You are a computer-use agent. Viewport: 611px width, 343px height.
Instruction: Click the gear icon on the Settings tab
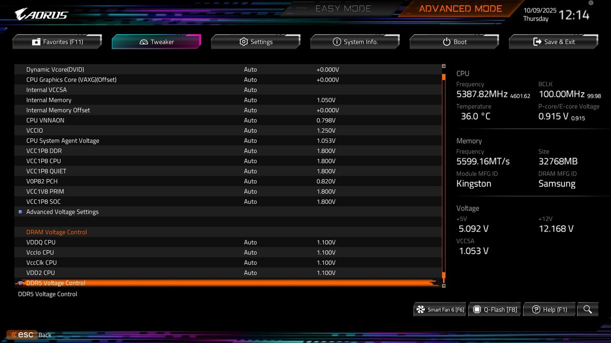click(x=243, y=41)
